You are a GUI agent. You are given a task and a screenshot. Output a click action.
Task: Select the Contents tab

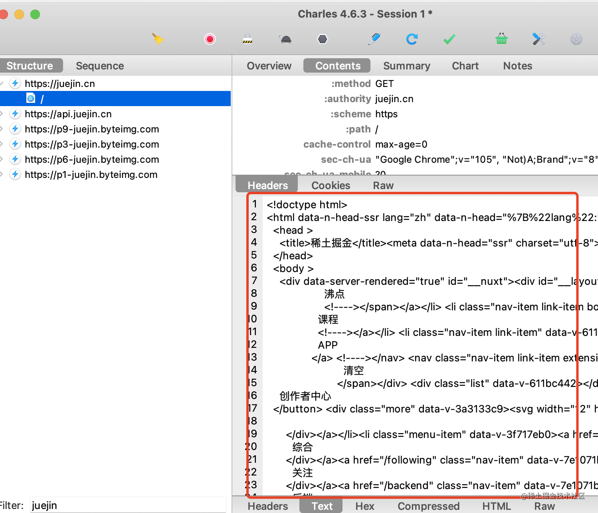(338, 66)
